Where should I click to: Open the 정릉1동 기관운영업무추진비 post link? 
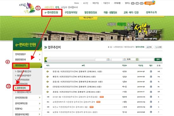[77, 72]
